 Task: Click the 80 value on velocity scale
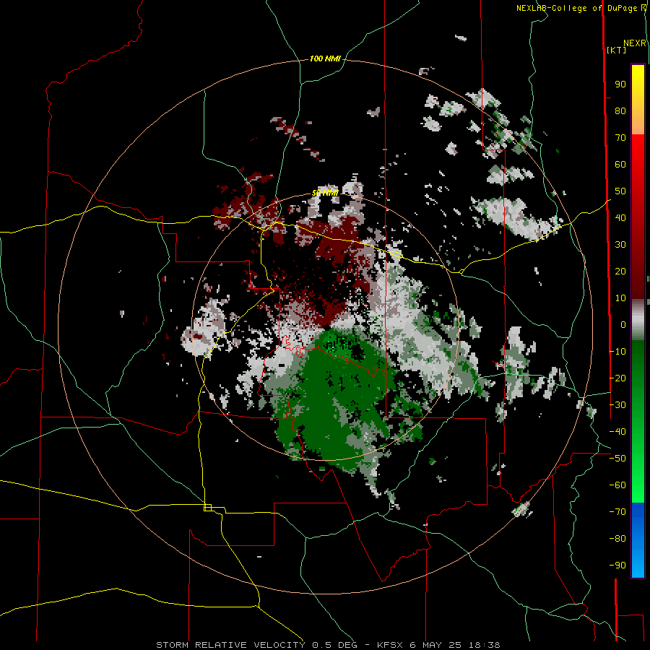[620, 111]
